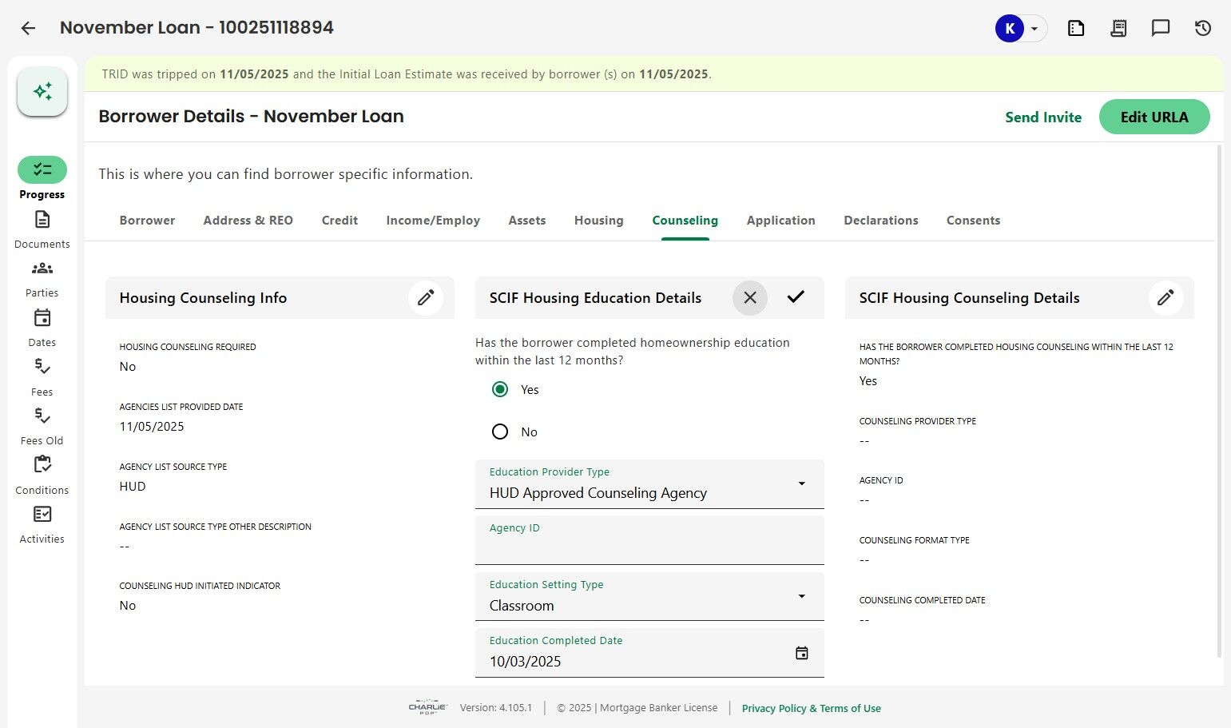
Task: Select No for homeownership education completed
Action: pyautogui.click(x=500, y=432)
